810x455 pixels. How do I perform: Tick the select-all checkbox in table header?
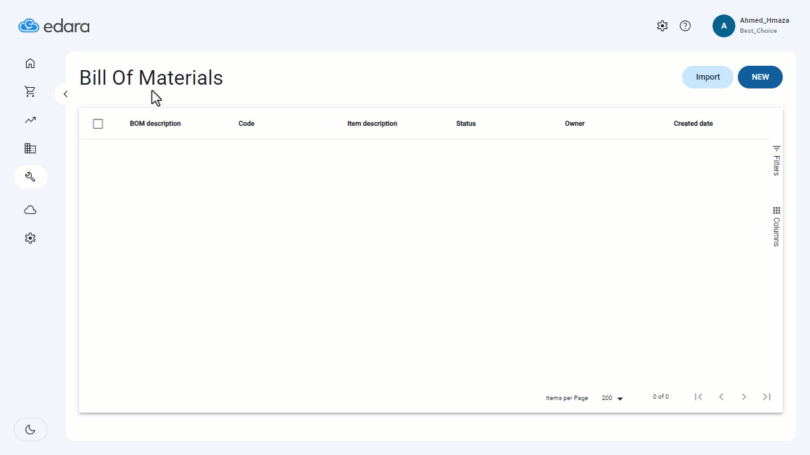pyautogui.click(x=98, y=124)
